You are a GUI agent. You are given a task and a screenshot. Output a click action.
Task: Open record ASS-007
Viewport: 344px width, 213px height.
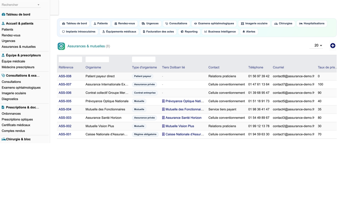point(65,85)
